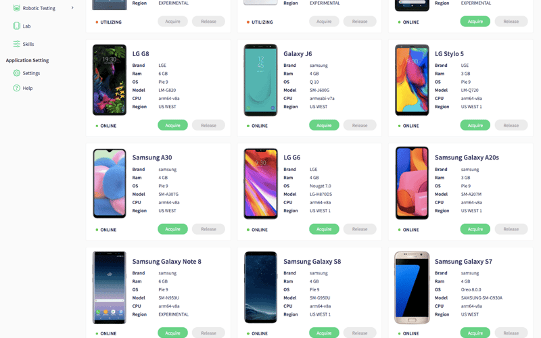The width and height of the screenshot is (541, 338).
Task: Click the Skills sliders icon
Action: tap(16, 44)
